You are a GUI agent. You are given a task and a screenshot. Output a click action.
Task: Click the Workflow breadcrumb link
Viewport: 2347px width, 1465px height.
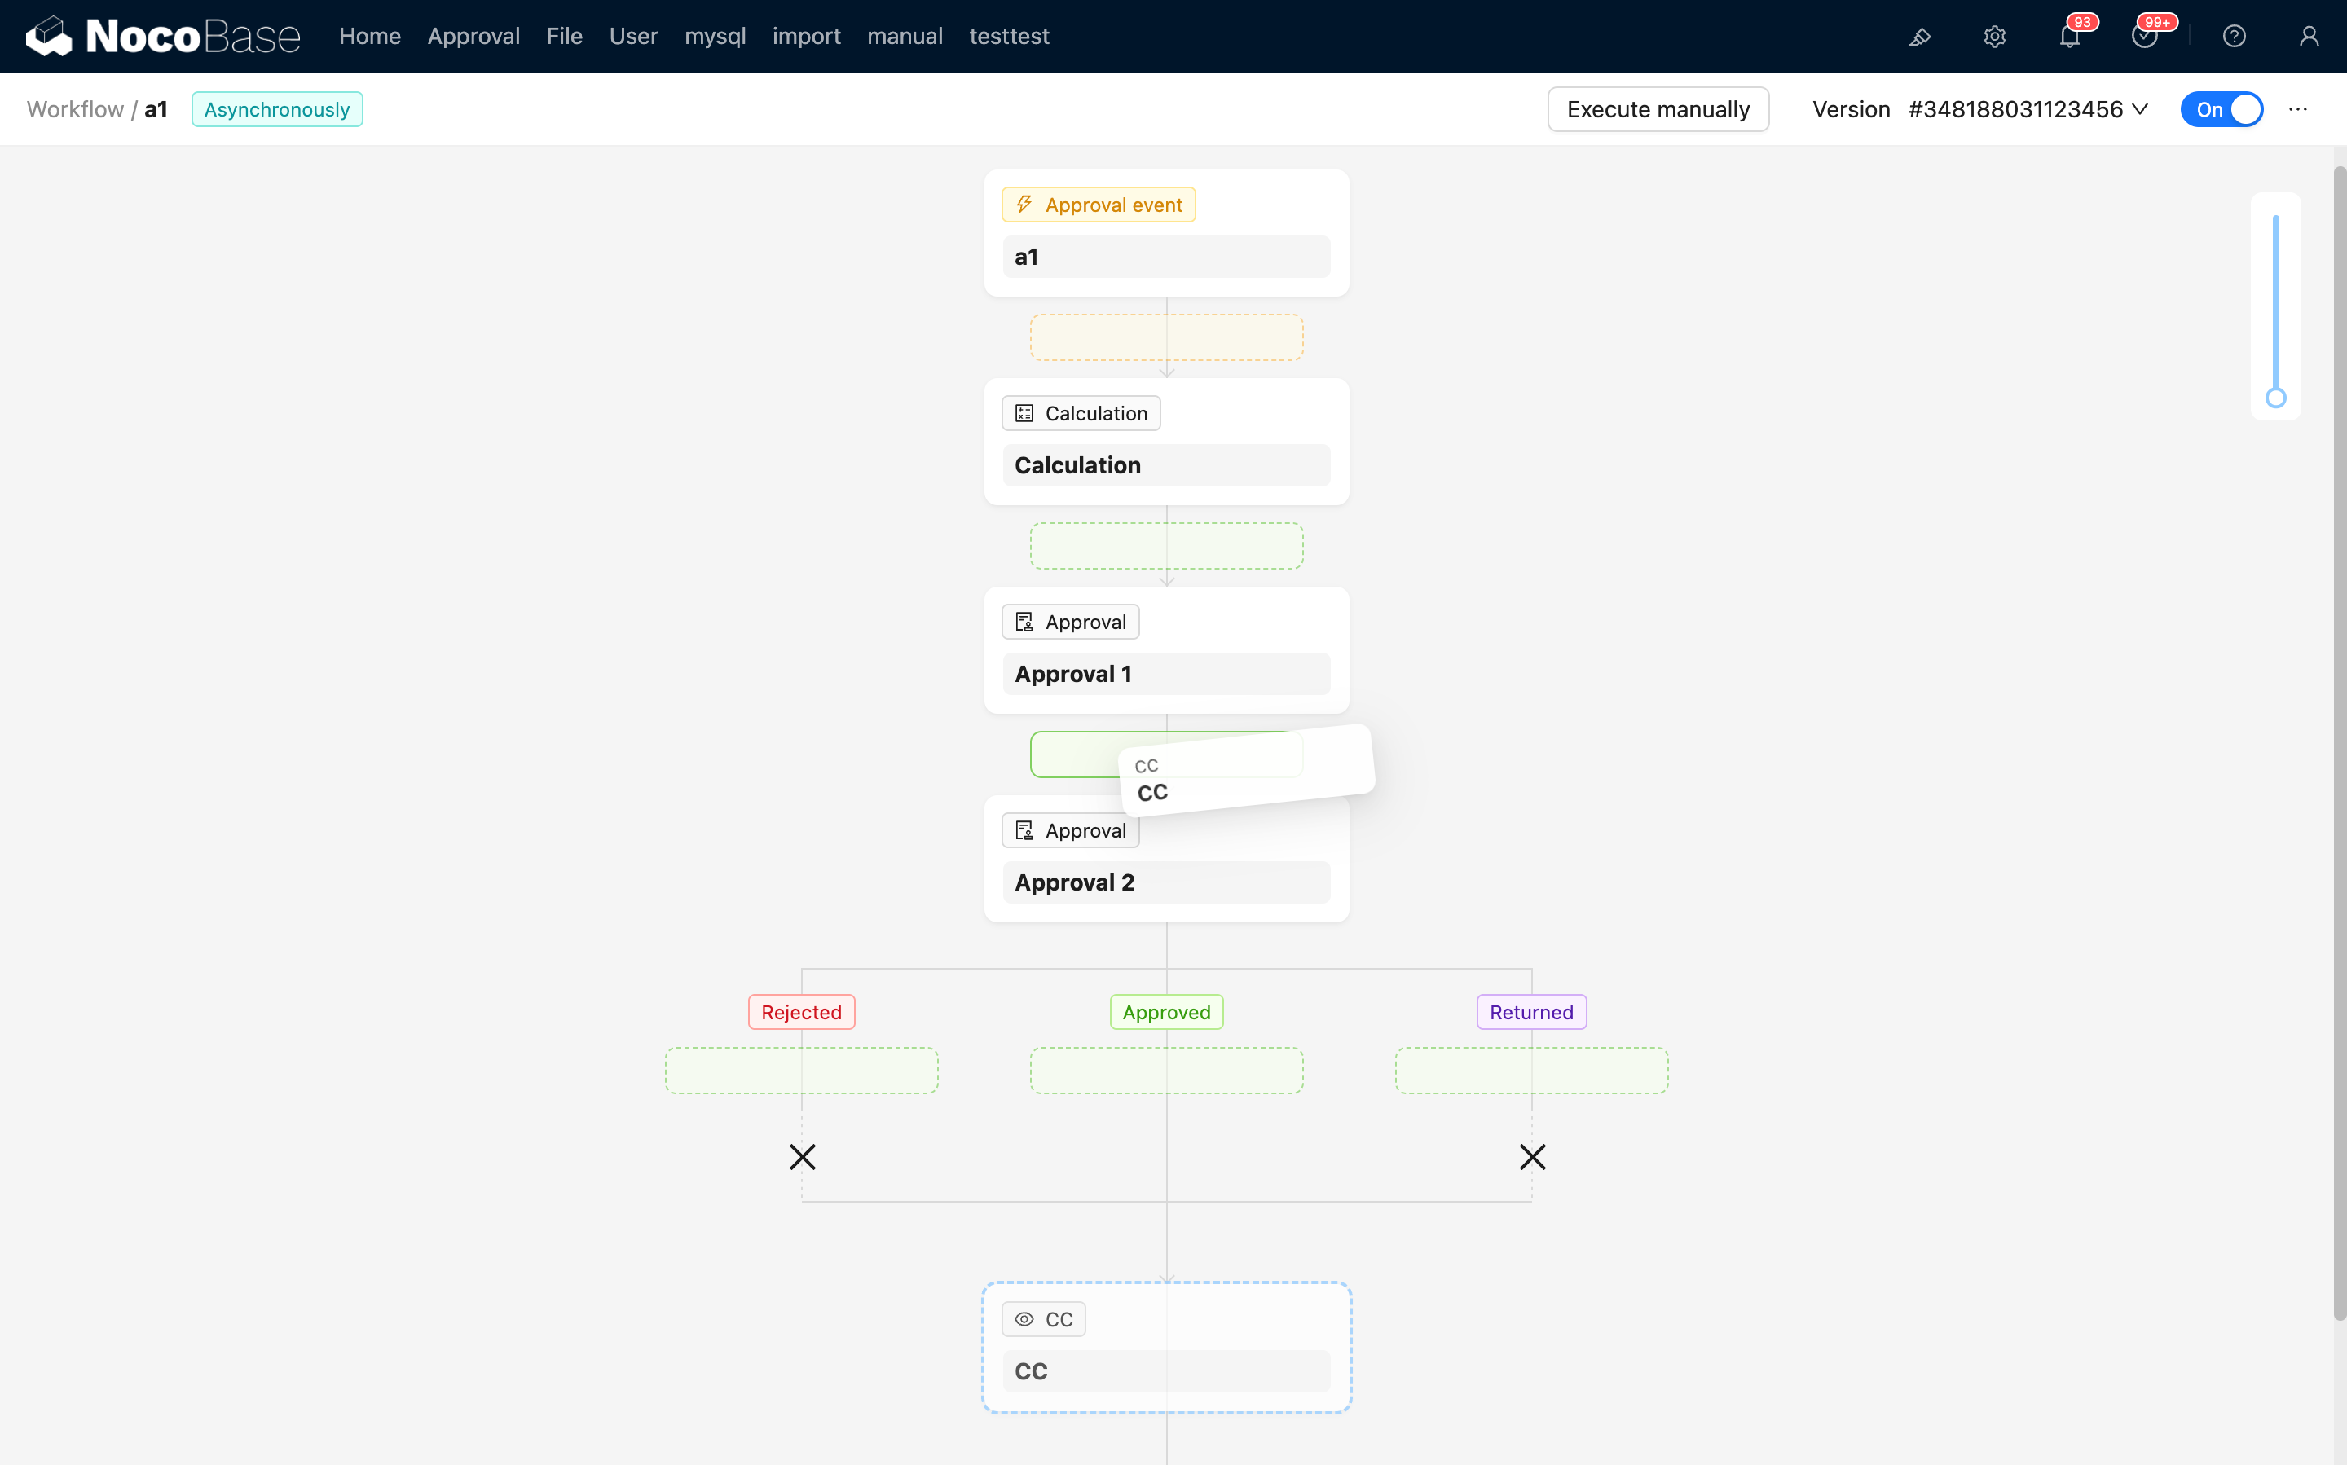(75, 109)
